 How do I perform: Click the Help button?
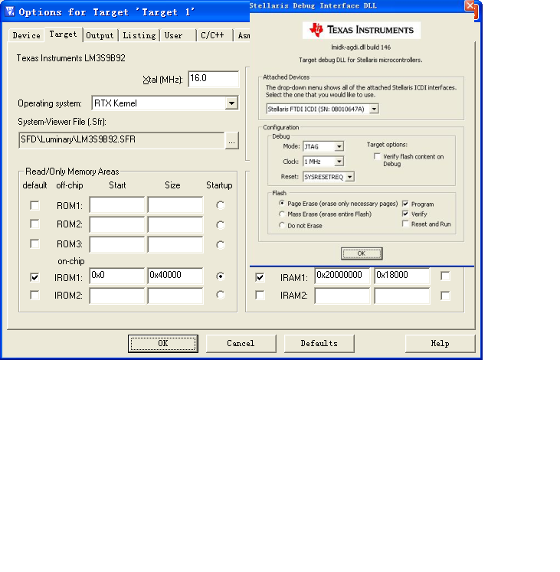(440, 344)
